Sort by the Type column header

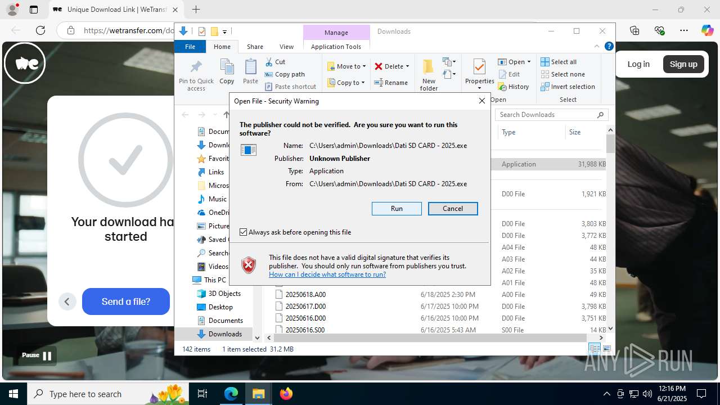(x=508, y=132)
